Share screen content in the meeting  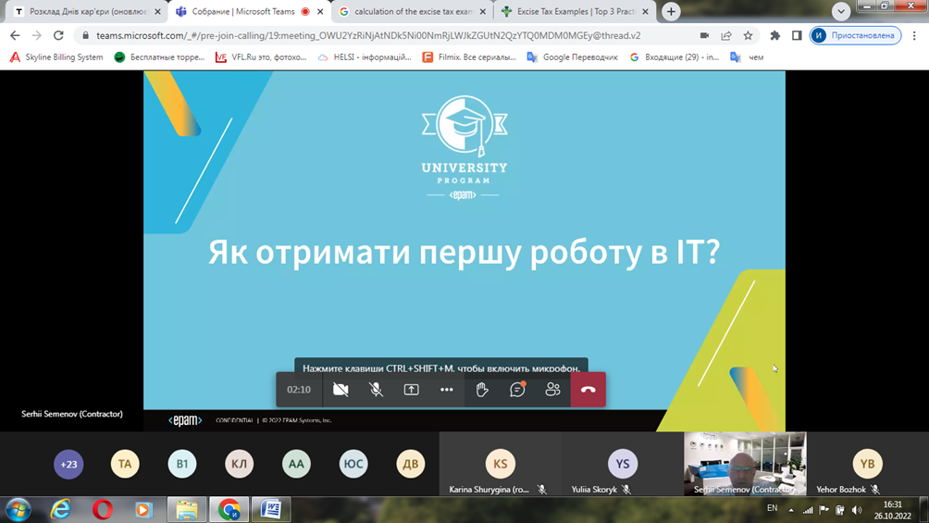coord(411,390)
